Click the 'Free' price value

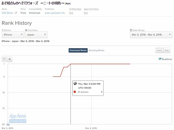(x=23, y=13)
